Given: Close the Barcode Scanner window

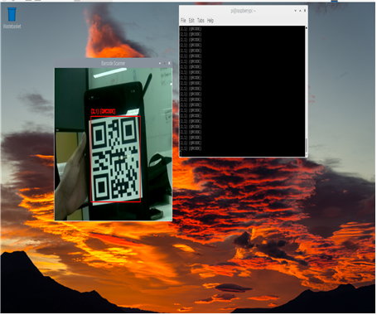Looking at the screenshot, I should coord(169,63).
